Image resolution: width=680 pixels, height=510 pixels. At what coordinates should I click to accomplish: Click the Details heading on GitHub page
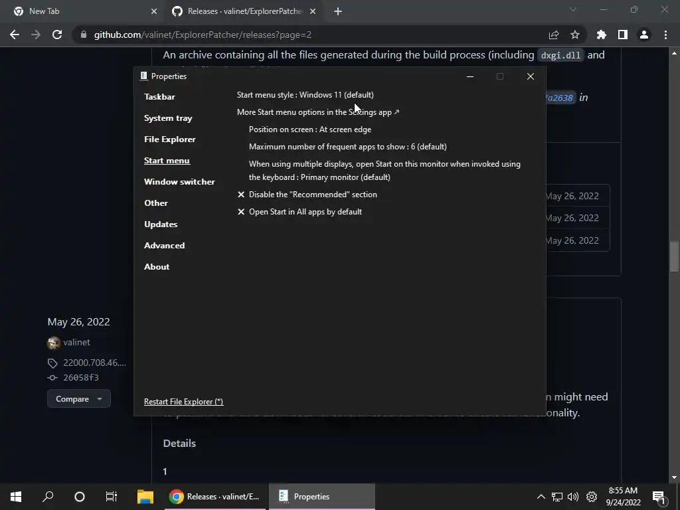(179, 443)
